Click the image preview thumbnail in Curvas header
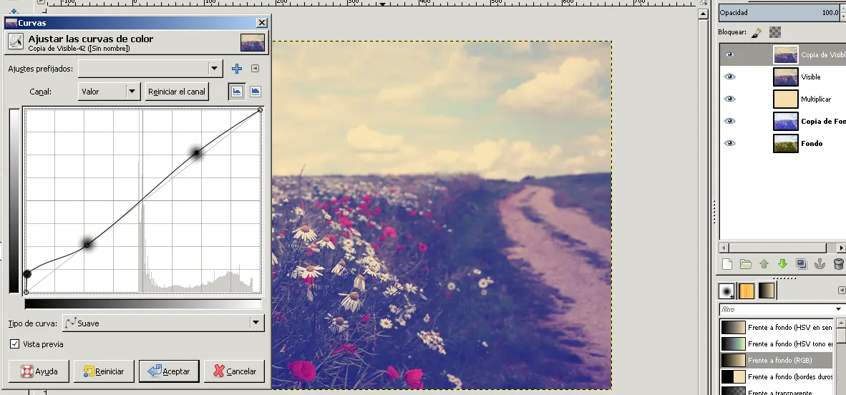The height and width of the screenshot is (395, 846). coord(253,42)
